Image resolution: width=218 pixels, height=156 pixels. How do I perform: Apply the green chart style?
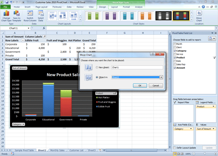(93, 16)
